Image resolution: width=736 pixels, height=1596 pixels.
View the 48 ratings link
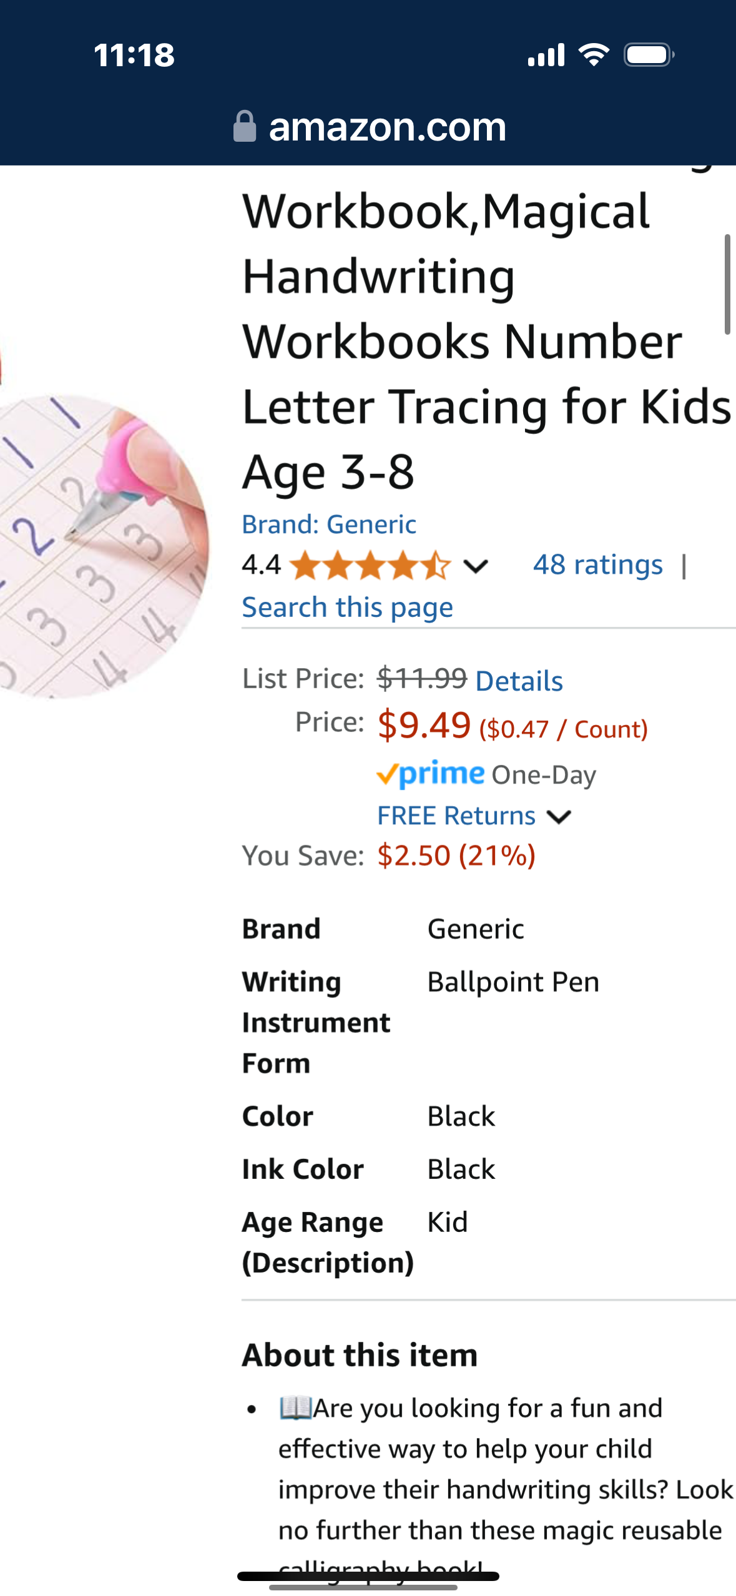(597, 564)
